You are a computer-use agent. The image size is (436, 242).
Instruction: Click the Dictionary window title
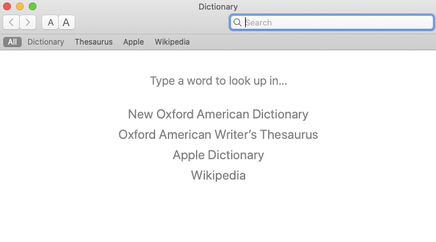click(x=218, y=6)
